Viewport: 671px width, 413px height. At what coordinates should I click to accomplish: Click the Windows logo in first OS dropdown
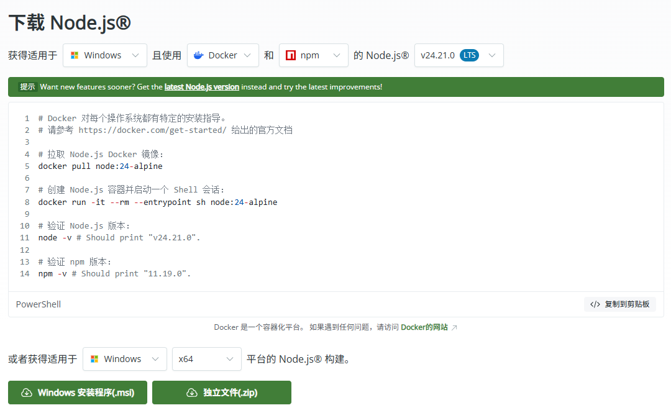(75, 55)
